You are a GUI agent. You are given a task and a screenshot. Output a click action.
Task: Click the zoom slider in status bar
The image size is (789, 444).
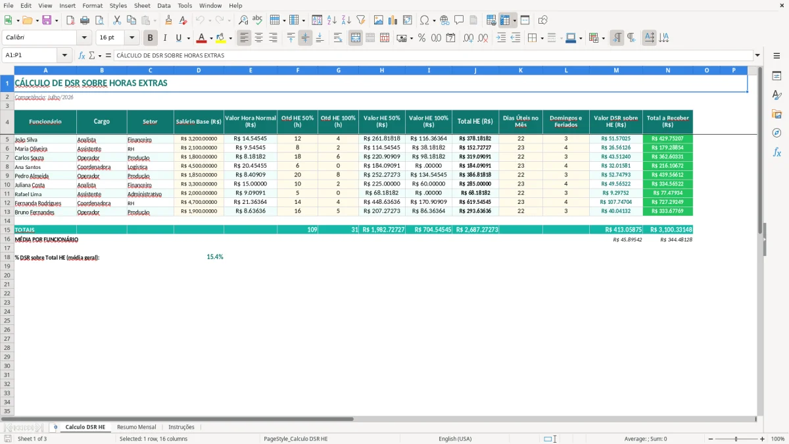click(736, 439)
